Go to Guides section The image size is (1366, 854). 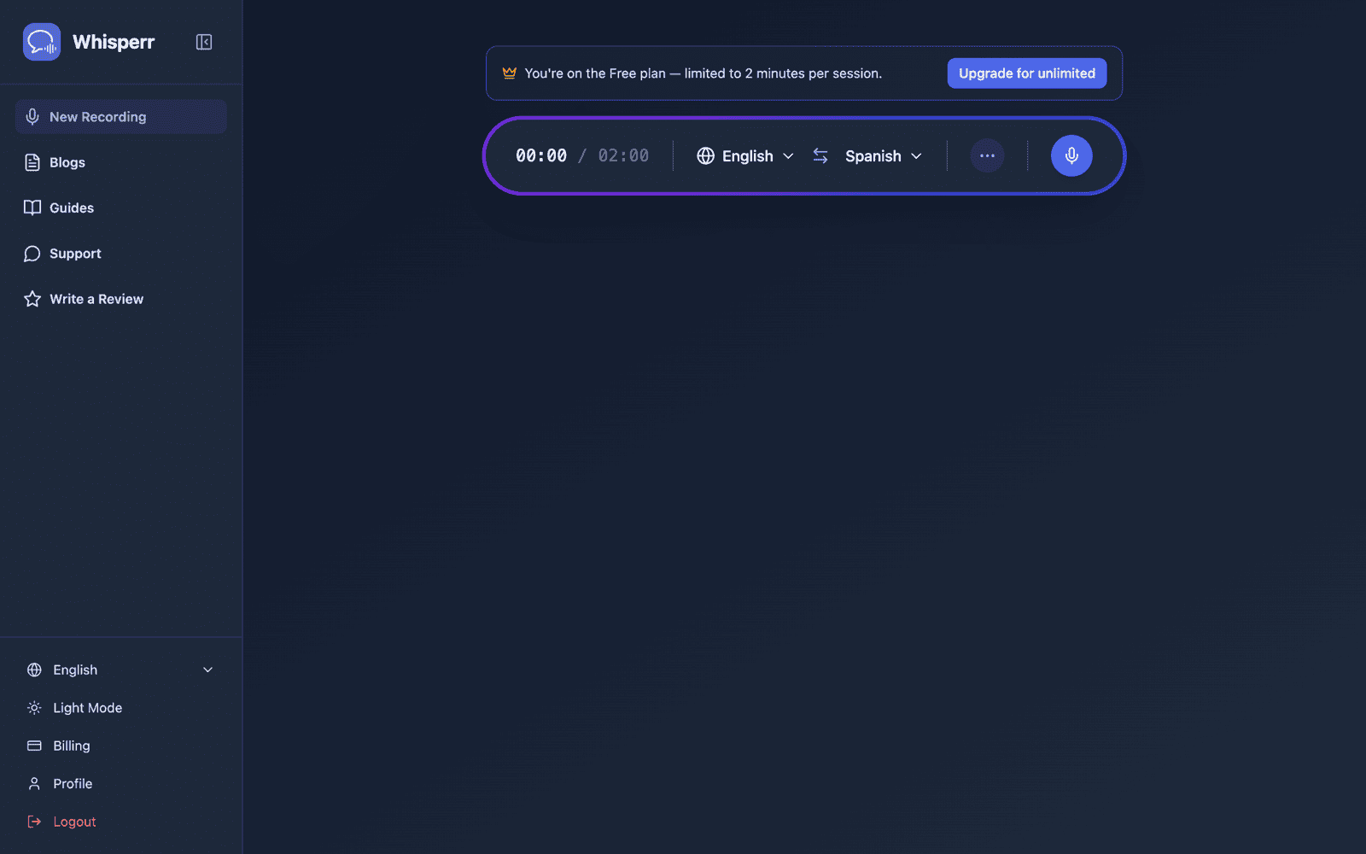point(120,208)
